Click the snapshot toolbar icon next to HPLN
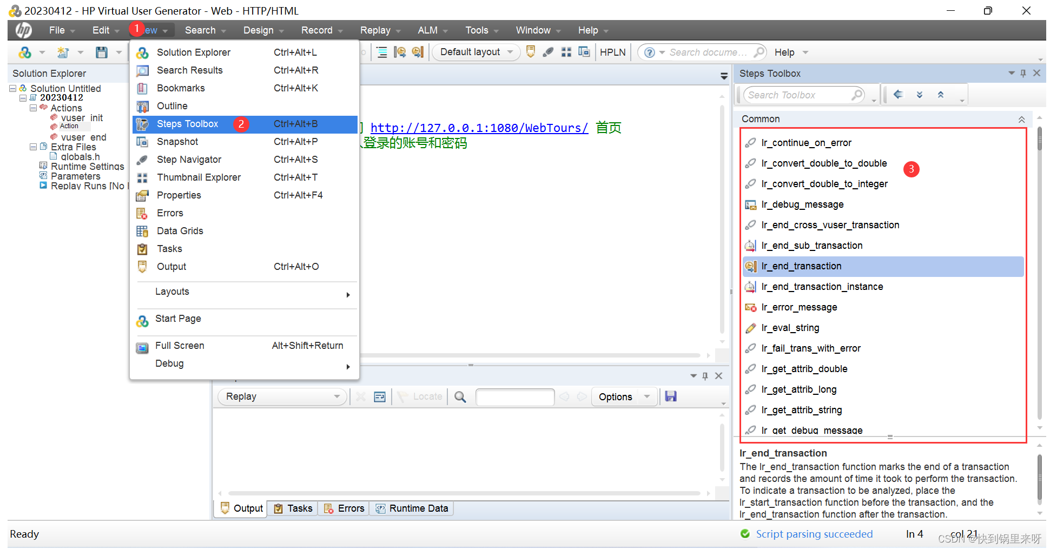 (x=584, y=52)
